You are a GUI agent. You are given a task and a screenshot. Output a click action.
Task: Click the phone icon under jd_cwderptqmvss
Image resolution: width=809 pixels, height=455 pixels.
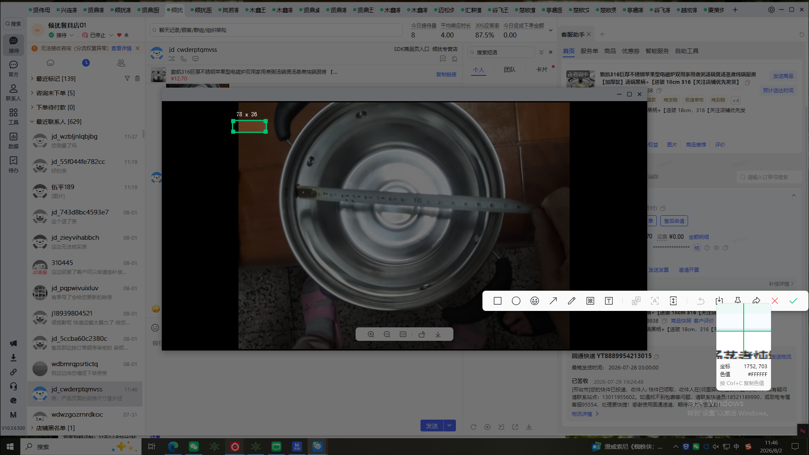point(184,59)
